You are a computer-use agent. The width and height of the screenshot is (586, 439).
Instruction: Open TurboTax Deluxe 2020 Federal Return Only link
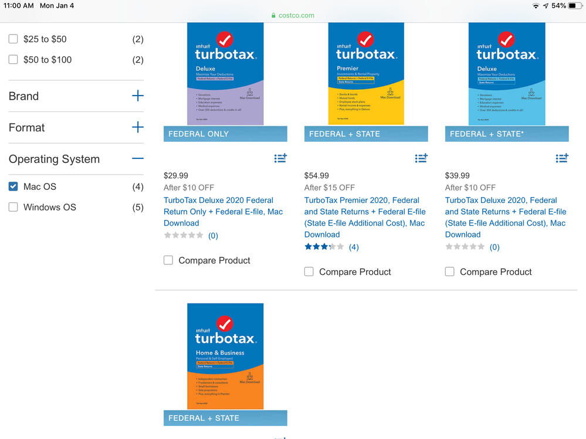[223, 212]
